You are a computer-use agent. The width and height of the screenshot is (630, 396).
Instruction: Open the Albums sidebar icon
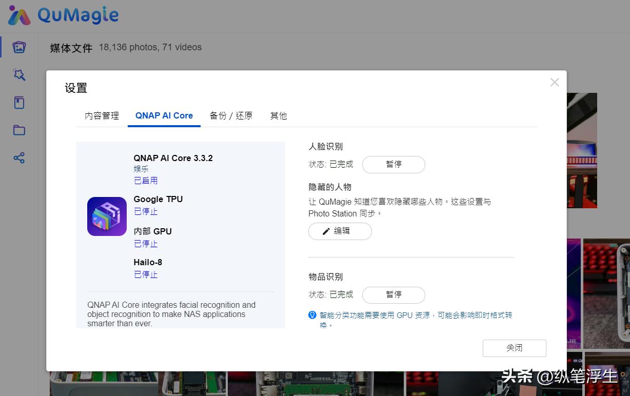(19, 102)
